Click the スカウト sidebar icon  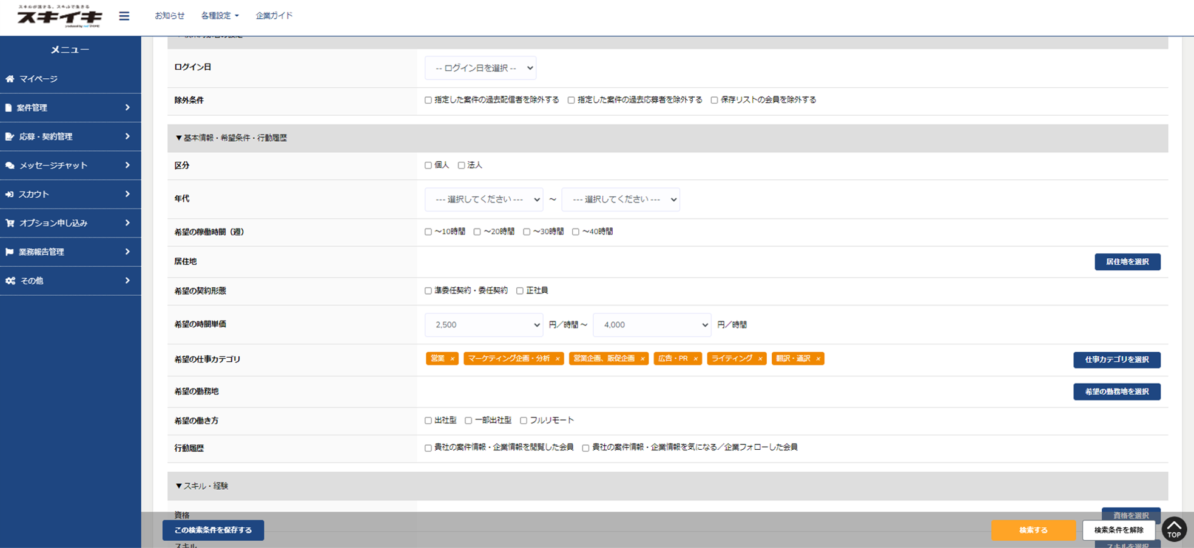click(x=10, y=195)
